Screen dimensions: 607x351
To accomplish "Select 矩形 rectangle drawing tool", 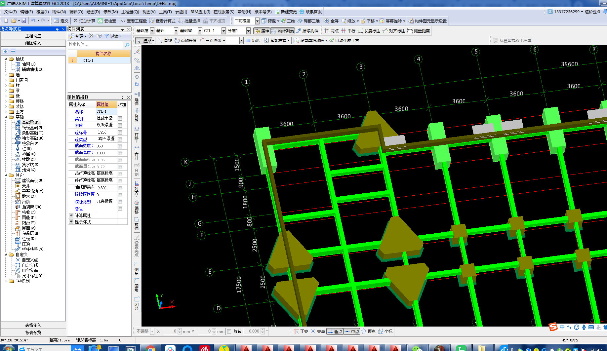I will click(253, 40).
